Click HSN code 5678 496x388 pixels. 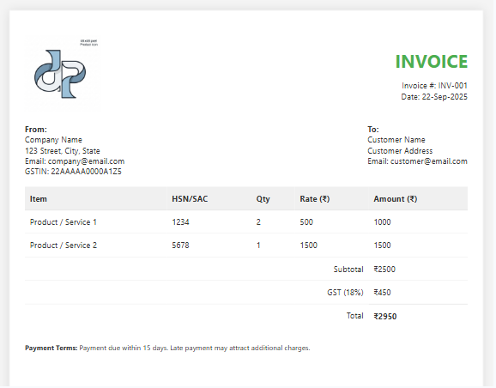click(x=180, y=246)
